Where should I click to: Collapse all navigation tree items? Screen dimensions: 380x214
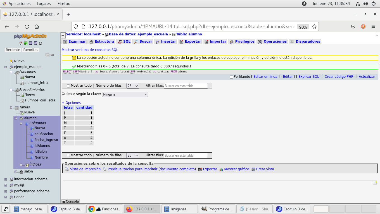tap(47, 55)
